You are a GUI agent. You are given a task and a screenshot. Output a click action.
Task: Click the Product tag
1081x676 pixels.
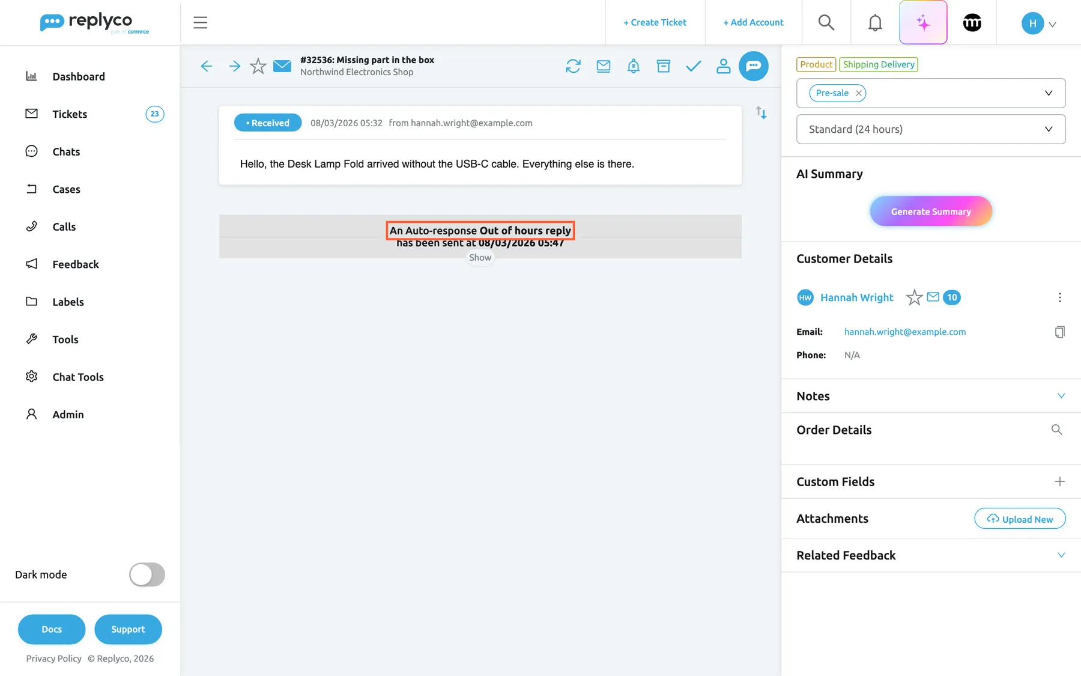816,64
